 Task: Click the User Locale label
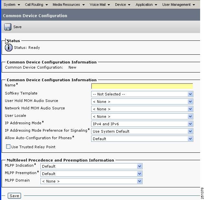[x=16, y=116]
